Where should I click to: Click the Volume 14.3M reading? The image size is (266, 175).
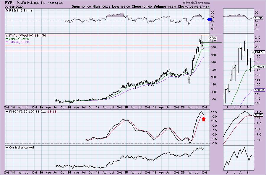tap(165, 6)
